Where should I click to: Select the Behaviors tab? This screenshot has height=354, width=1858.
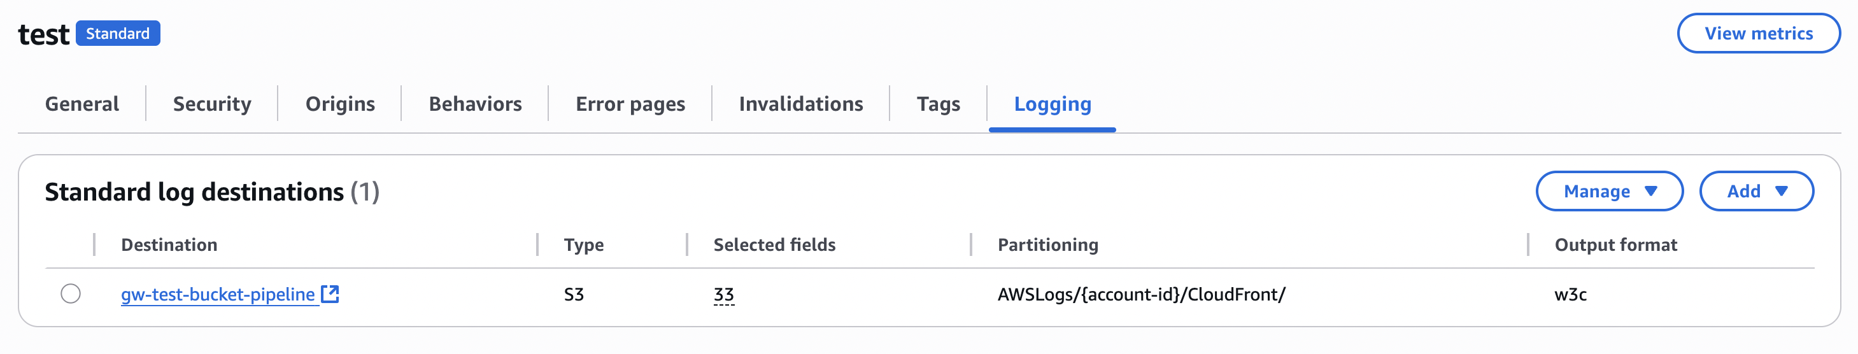(x=474, y=104)
